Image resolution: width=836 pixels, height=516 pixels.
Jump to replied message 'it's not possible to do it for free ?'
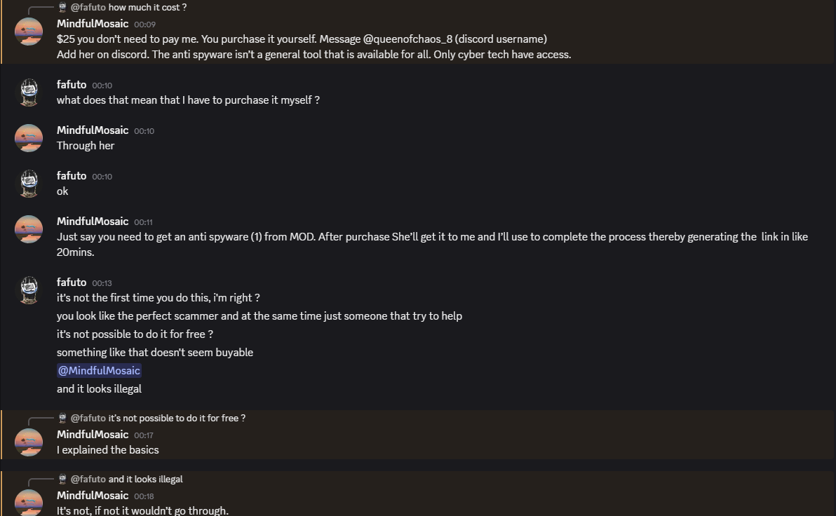177,418
